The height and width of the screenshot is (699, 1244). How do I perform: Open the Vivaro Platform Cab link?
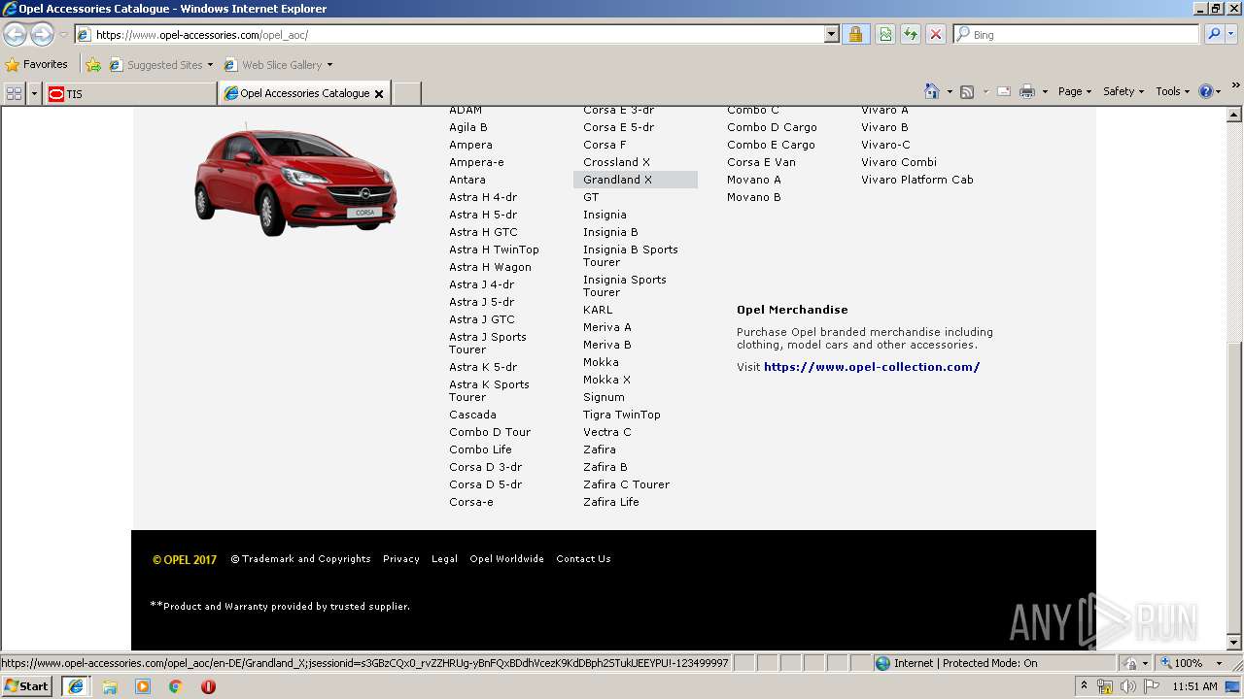[916, 180]
